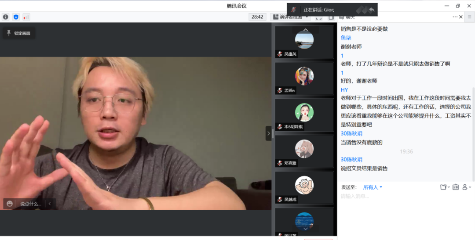Click the reply arrow in speaking banner
The height and width of the screenshot is (240, 475).
372,10
